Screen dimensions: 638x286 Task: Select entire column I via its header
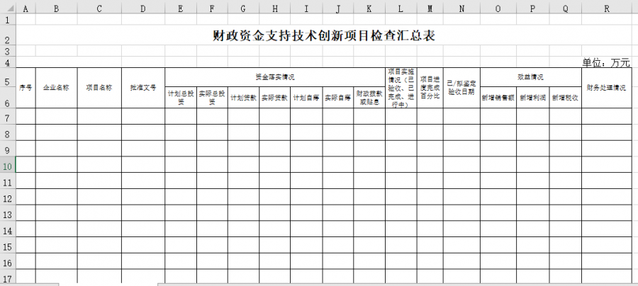point(306,9)
